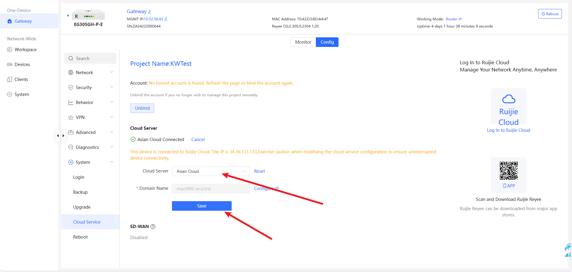Click the Diagnostics icon
The image size is (572, 272).
(71, 147)
